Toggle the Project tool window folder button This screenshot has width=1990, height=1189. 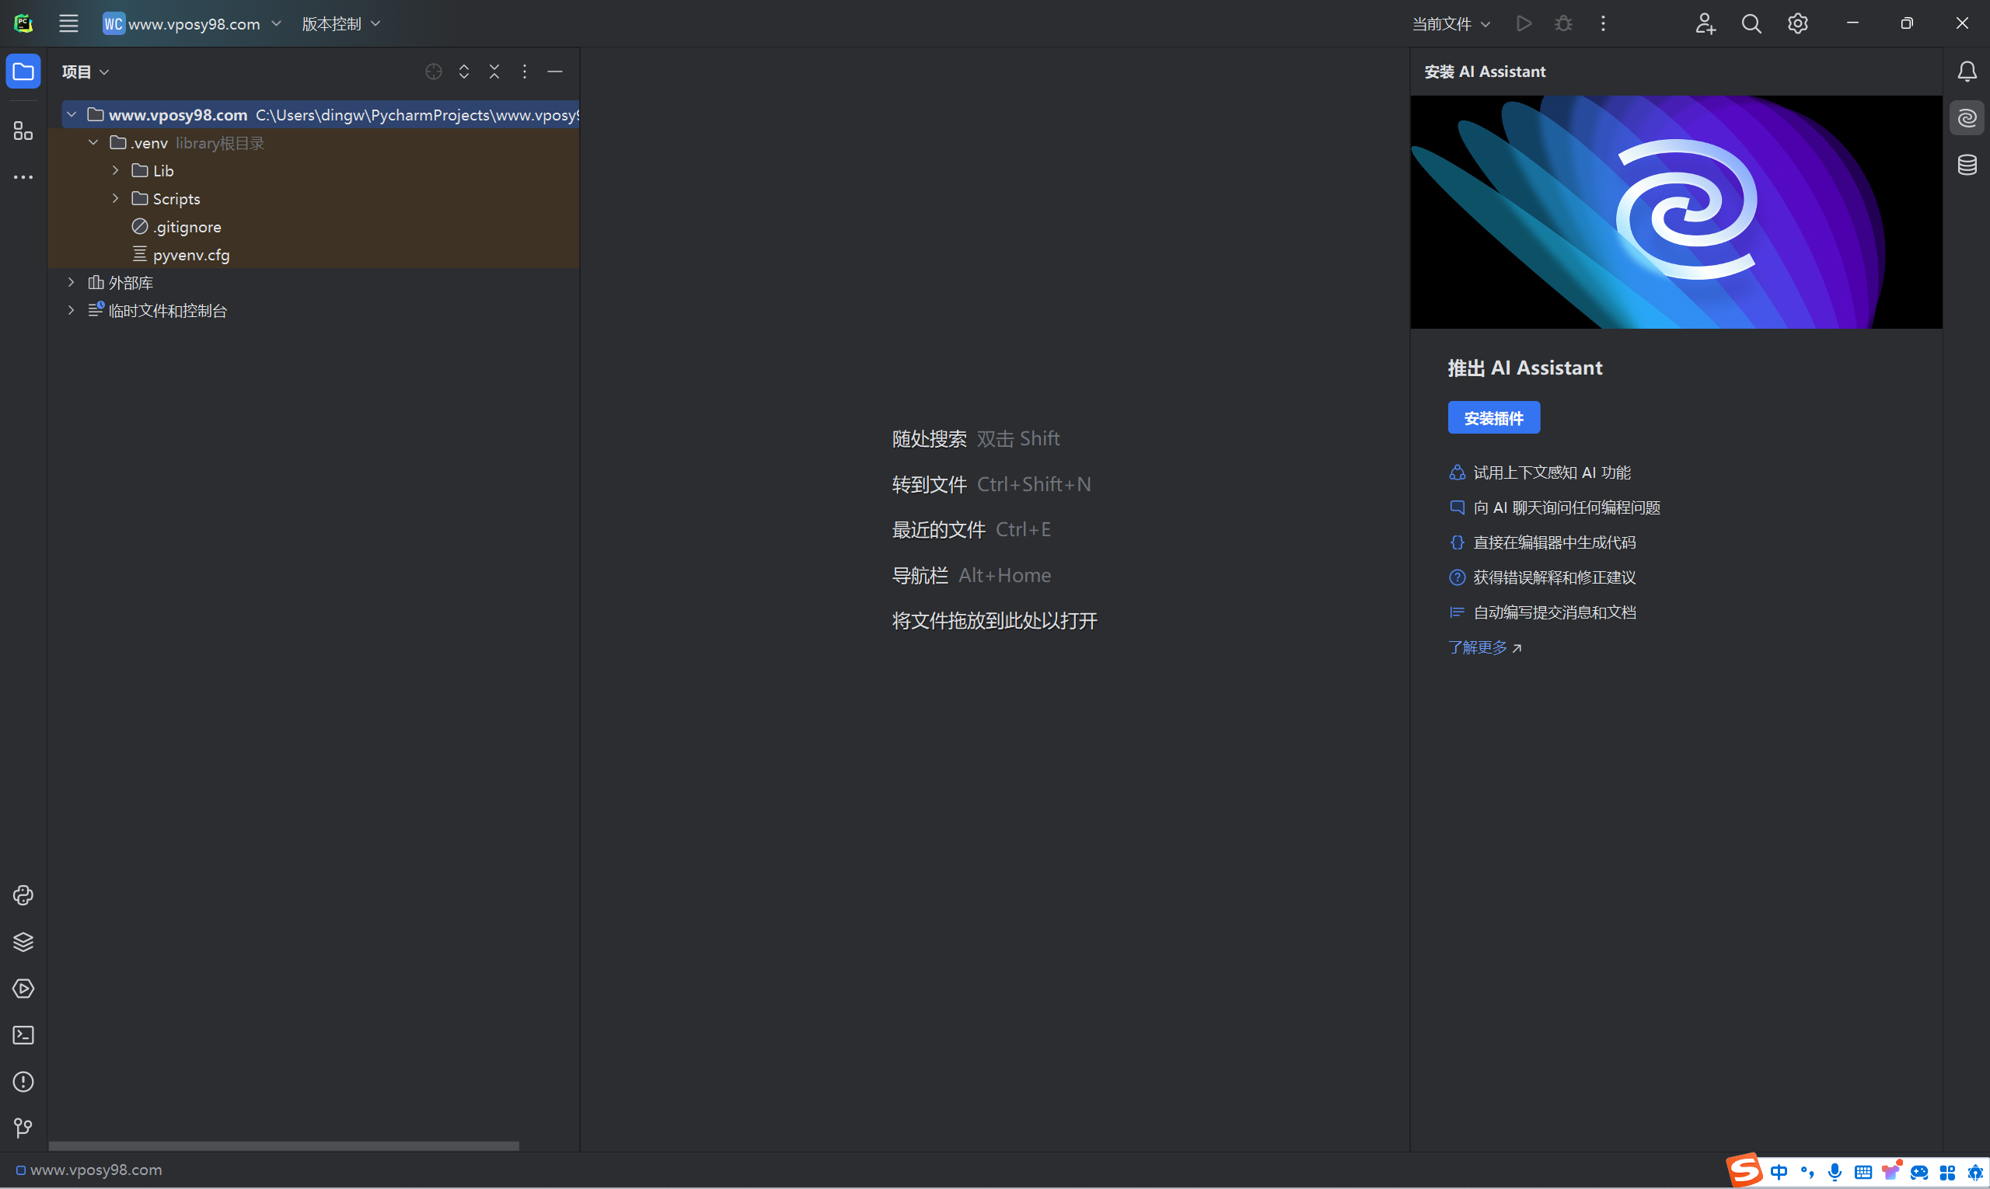pyautogui.click(x=23, y=71)
